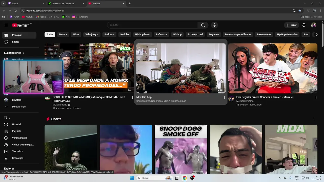Select the Restaurantes filter chip
The width and height of the screenshot is (324, 182).
[x=264, y=34]
